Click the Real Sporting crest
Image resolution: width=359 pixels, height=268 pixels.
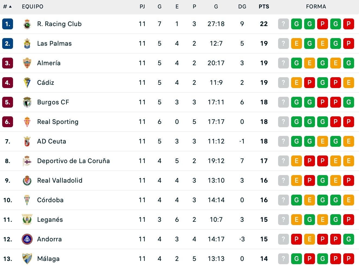27,122
